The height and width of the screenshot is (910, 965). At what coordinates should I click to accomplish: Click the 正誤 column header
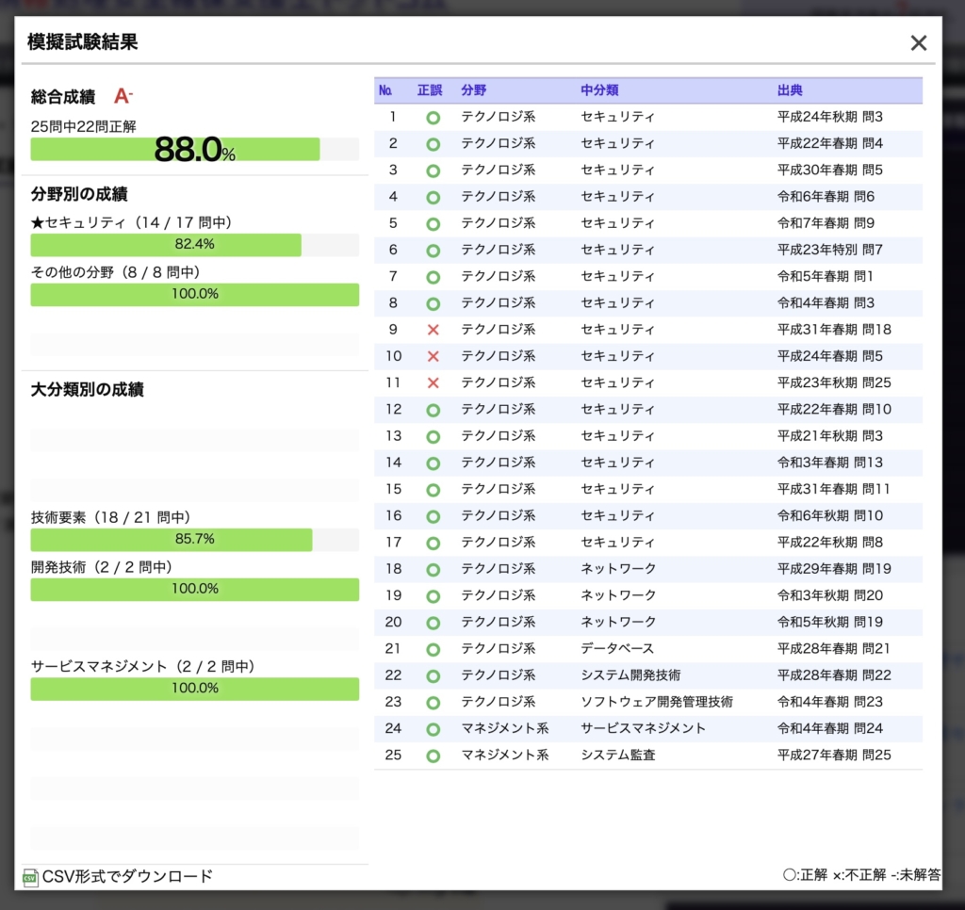[x=429, y=90]
